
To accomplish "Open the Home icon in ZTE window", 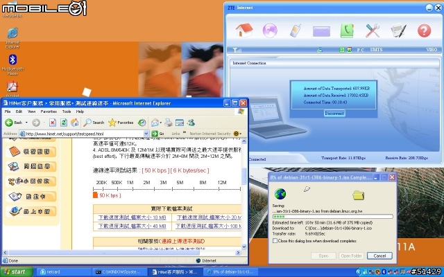I will 244,30.
